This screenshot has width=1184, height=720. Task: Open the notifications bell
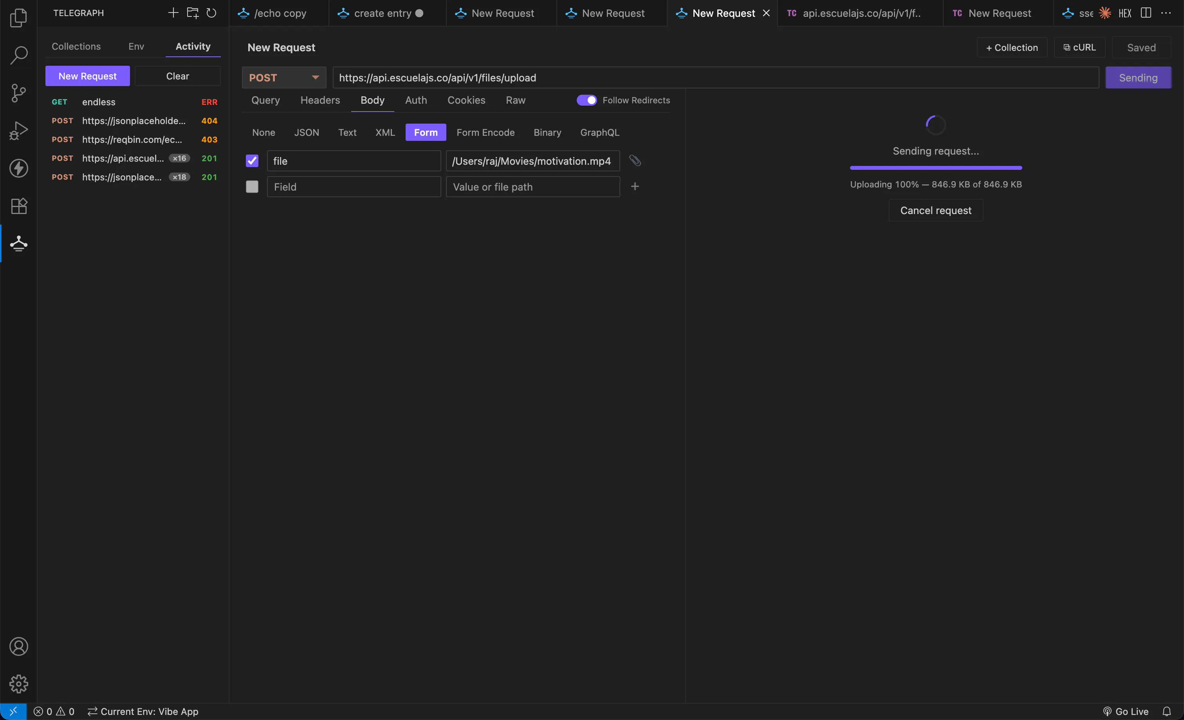pos(1167,711)
